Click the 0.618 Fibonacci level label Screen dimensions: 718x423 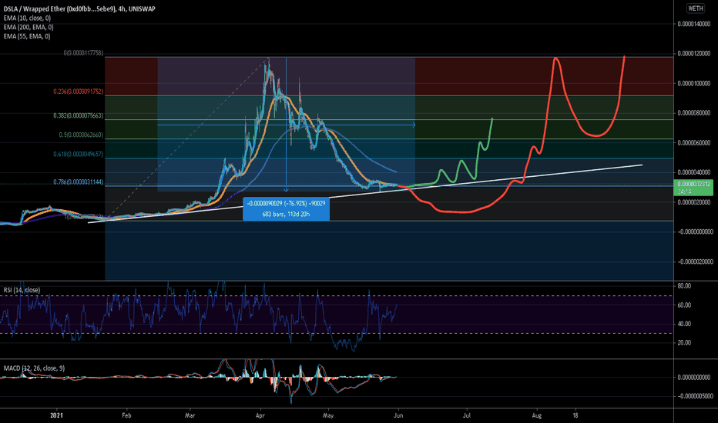(x=79, y=155)
